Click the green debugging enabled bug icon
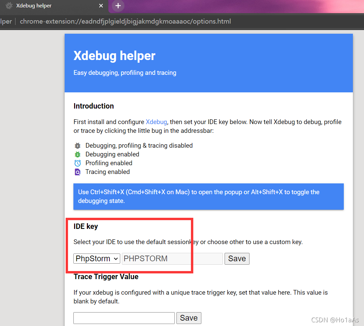 tap(77, 154)
